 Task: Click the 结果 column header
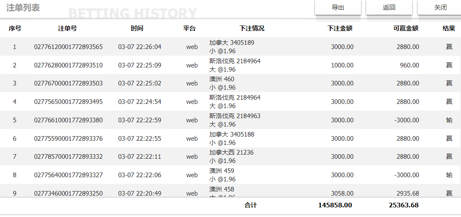click(x=449, y=28)
